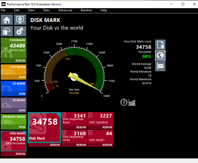Viewport: 198px width, 163px height.
Task: Select the 2D Mark tile
Action: point(14,86)
